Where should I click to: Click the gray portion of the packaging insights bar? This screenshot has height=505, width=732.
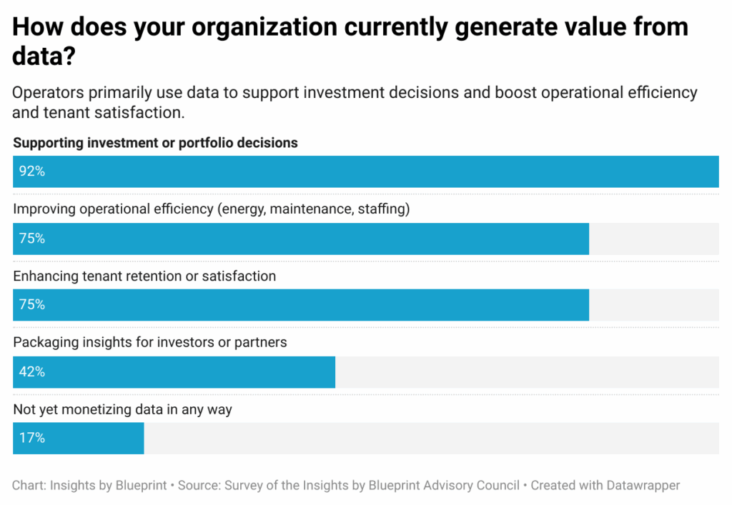coord(527,371)
